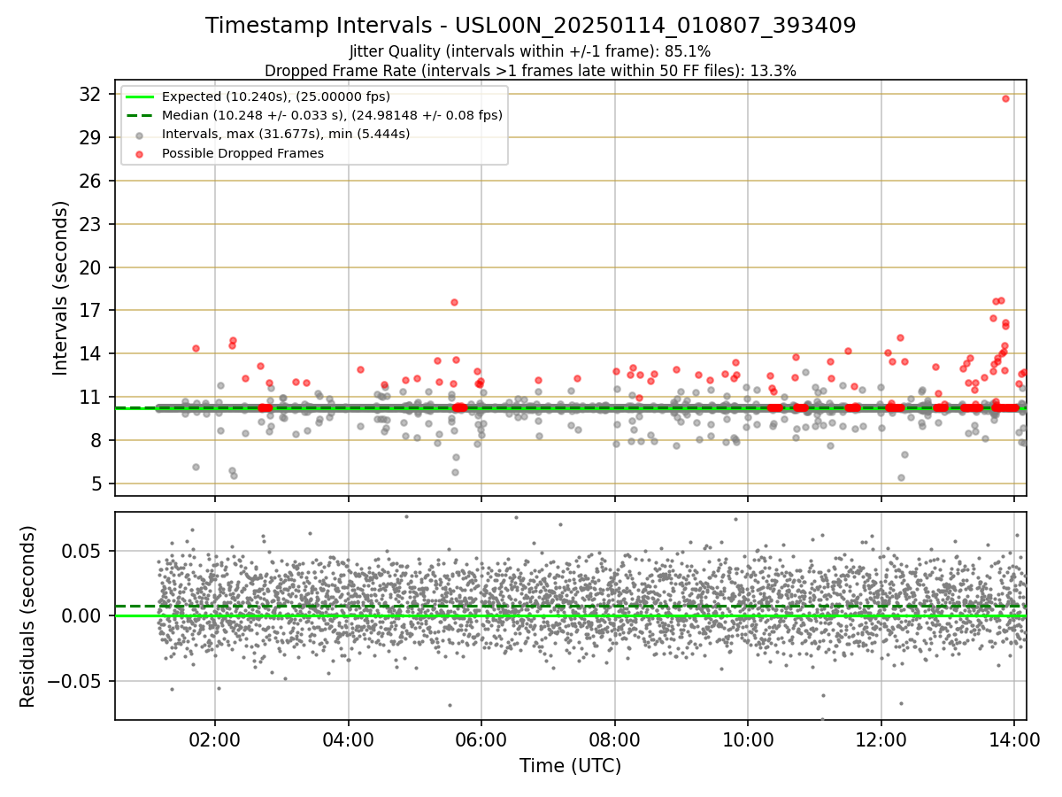Click the 5 y-axis tick label

click(96, 484)
